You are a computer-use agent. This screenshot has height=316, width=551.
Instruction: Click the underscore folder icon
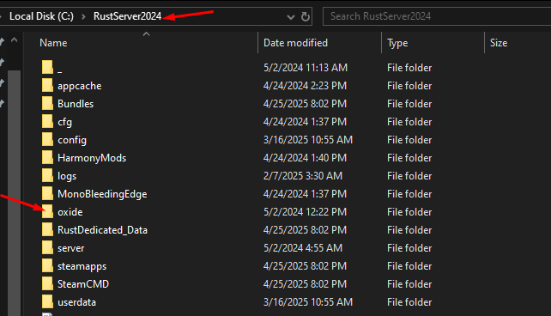47,68
